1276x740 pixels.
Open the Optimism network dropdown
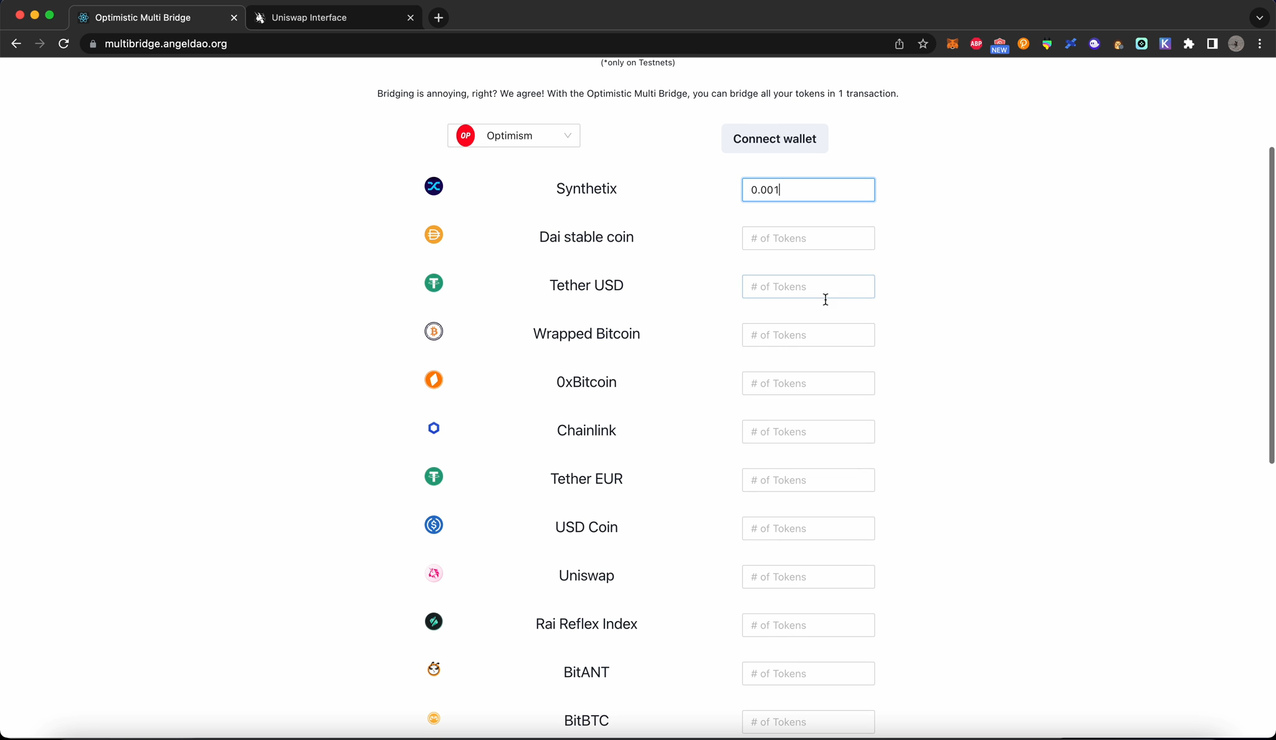click(513, 136)
